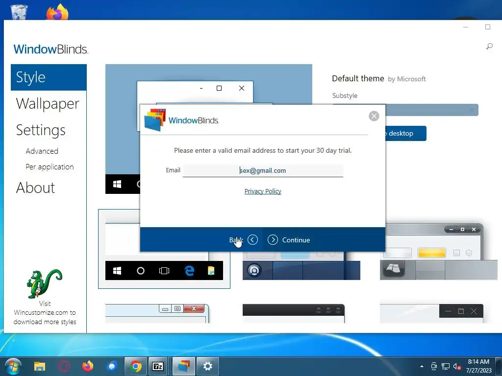Expand the Substyle dropdown
The height and width of the screenshot is (376, 502).
432,110
